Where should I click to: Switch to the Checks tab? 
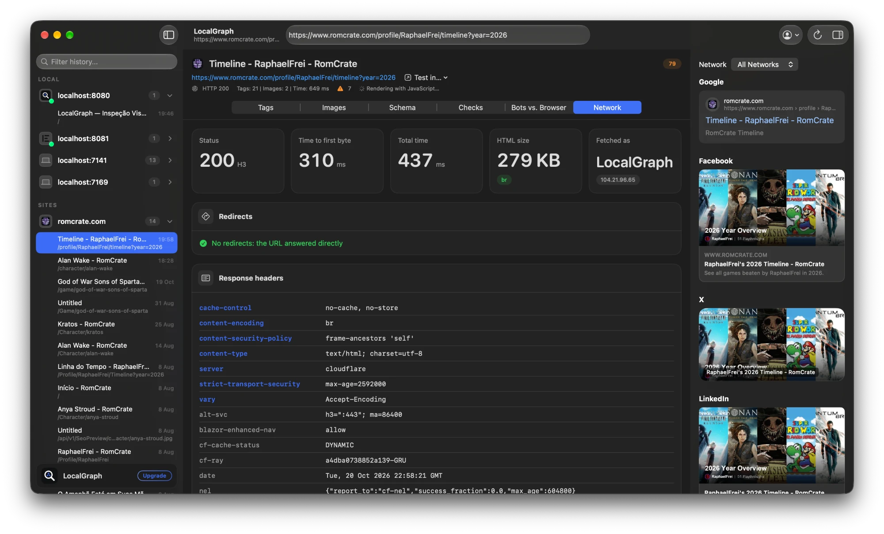pyautogui.click(x=470, y=108)
